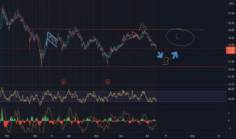Viewport: 236px width, 139px height.
Task: Click the Aug date label
Action: [x=192, y=136]
